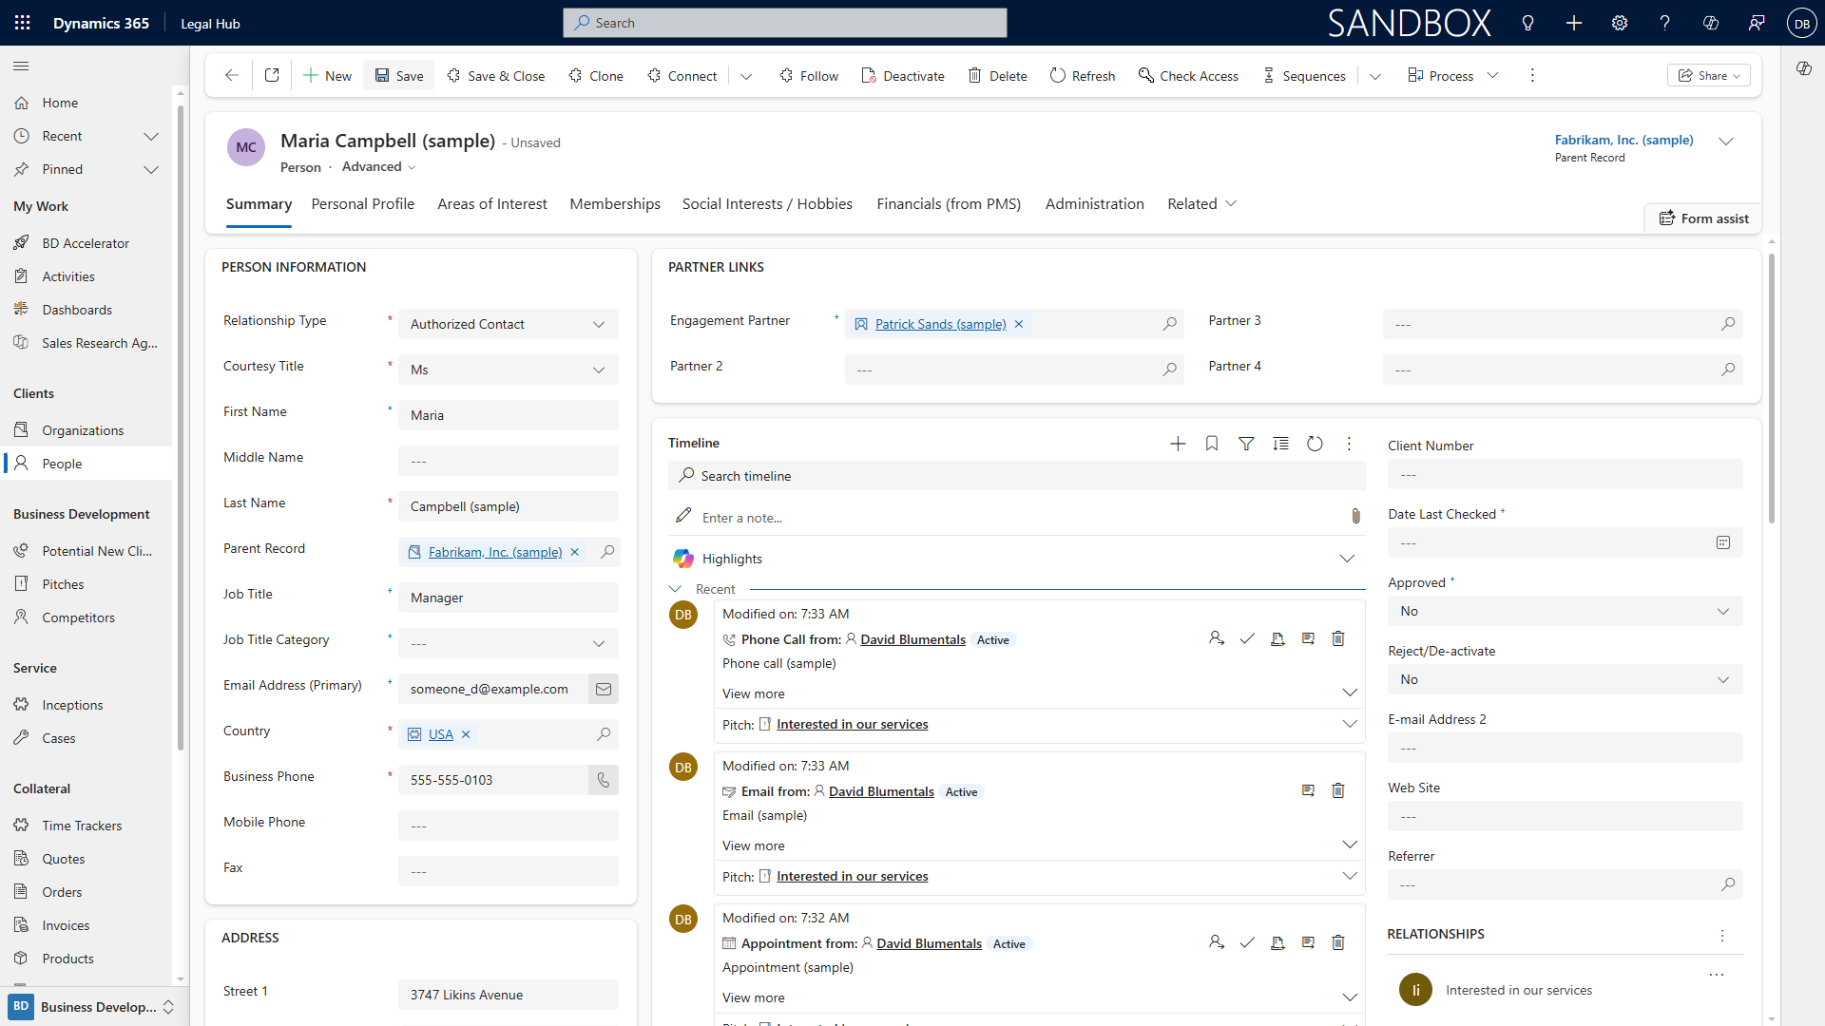Open the Patrick Sands (sample) link

point(940,324)
